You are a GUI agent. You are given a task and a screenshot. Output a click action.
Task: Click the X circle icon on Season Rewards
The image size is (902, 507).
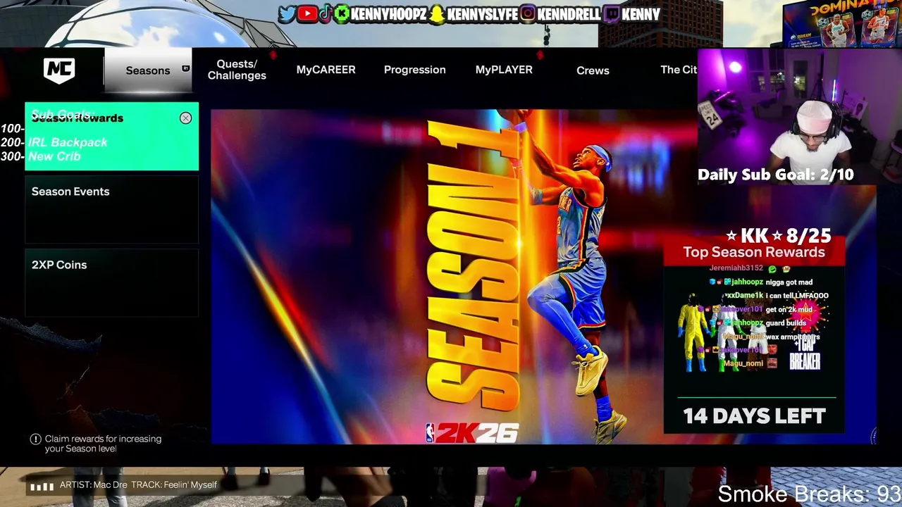[x=185, y=118]
